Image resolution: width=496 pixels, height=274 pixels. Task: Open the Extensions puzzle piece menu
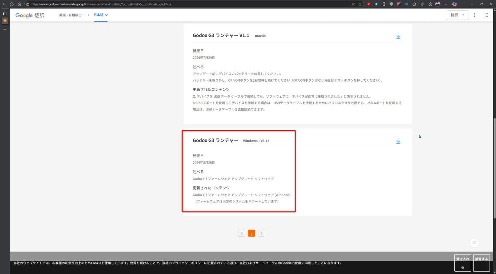click(x=414, y=4)
